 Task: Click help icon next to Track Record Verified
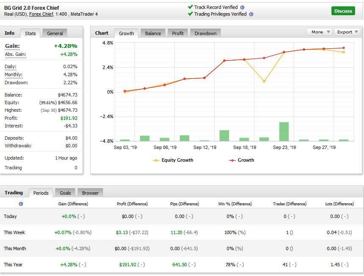242,8
